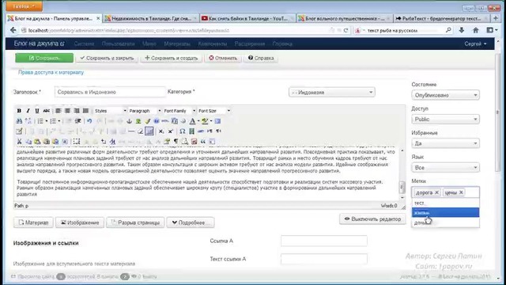Screen dimensions: 506x285
Task: Toggle underline formatting
Action: click(37, 111)
